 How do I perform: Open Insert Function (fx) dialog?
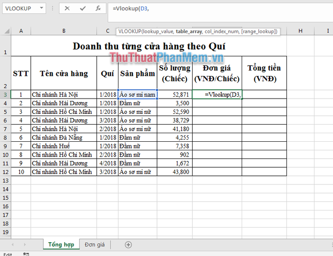click(x=98, y=9)
